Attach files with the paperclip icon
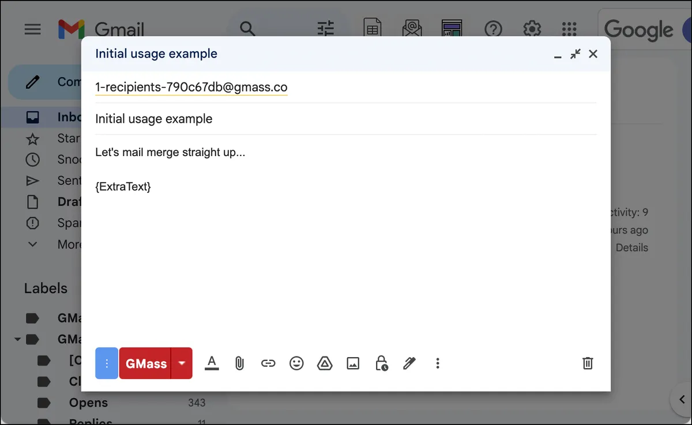The width and height of the screenshot is (692, 425). tap(239, 363)
